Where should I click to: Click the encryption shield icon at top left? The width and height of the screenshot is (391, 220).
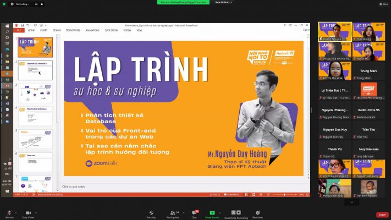click(4, 3)
